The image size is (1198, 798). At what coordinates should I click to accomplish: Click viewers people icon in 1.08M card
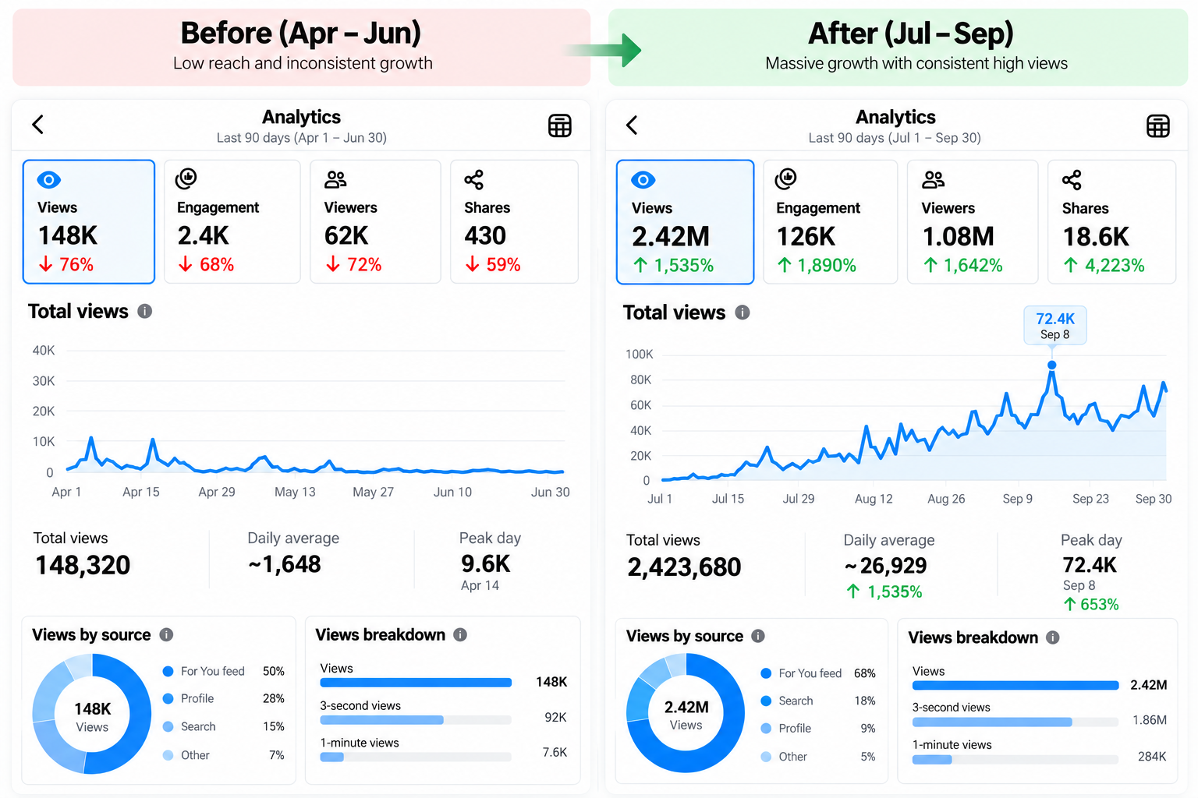(933, 180)
